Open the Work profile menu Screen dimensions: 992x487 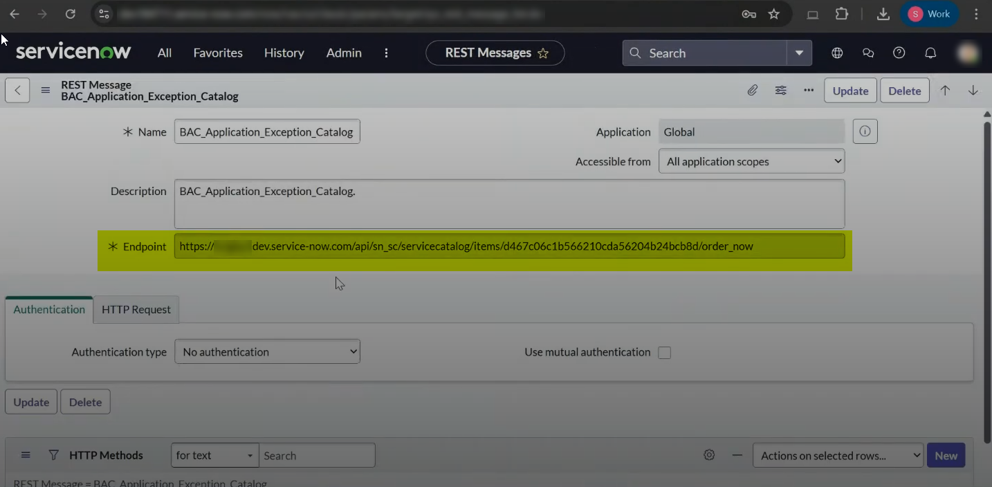click(x=929, y=14)
